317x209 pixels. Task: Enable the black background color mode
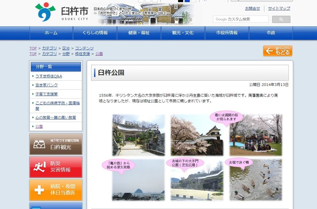180,1
